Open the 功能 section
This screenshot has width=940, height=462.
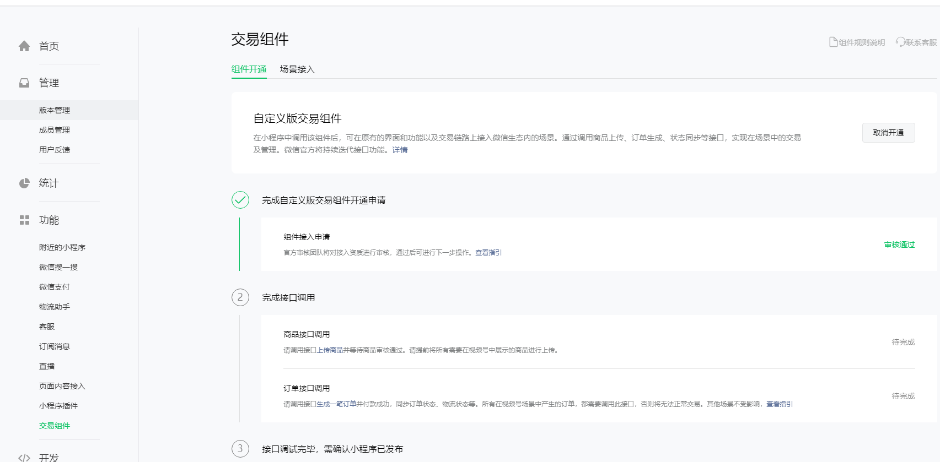coord(49,220)
